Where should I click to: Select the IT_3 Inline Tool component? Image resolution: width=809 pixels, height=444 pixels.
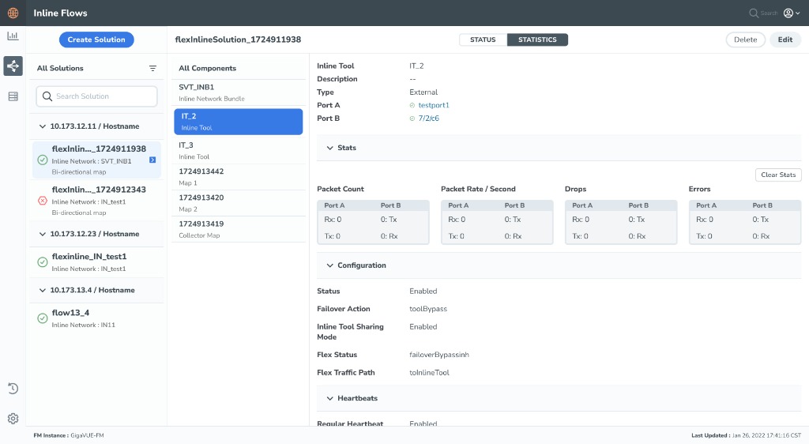tap(239, 151)
